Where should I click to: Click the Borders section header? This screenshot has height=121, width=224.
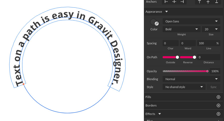(183, 105)
